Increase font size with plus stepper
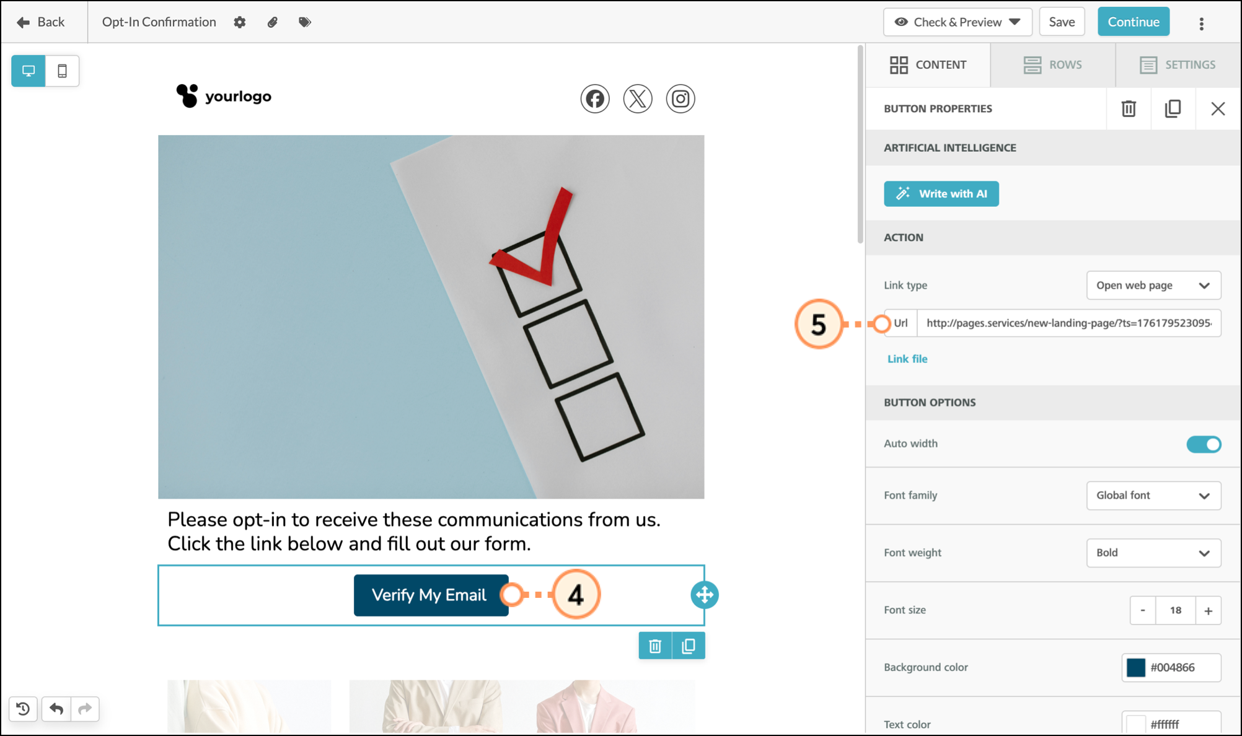 coord(1208,611)
